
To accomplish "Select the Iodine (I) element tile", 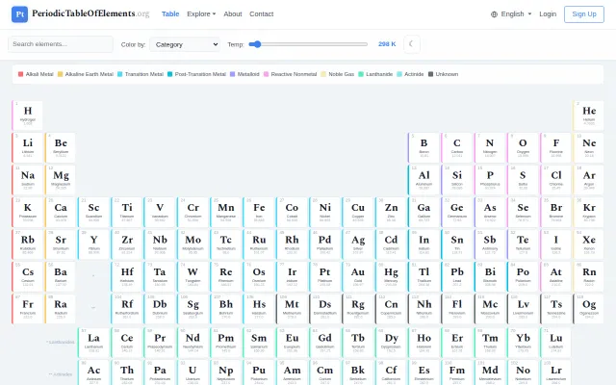I will pyautogui.click(x=555, y=244).
